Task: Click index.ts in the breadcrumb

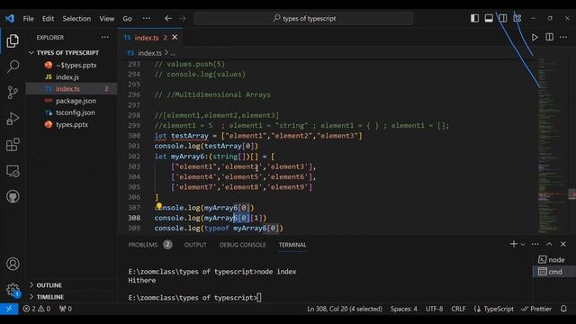Action: pyautogui.click(x=149, y=53)
